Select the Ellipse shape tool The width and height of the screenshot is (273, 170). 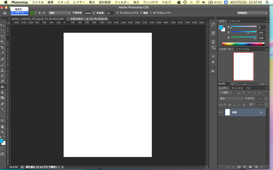pyautogui.click(x=2, y=121)
